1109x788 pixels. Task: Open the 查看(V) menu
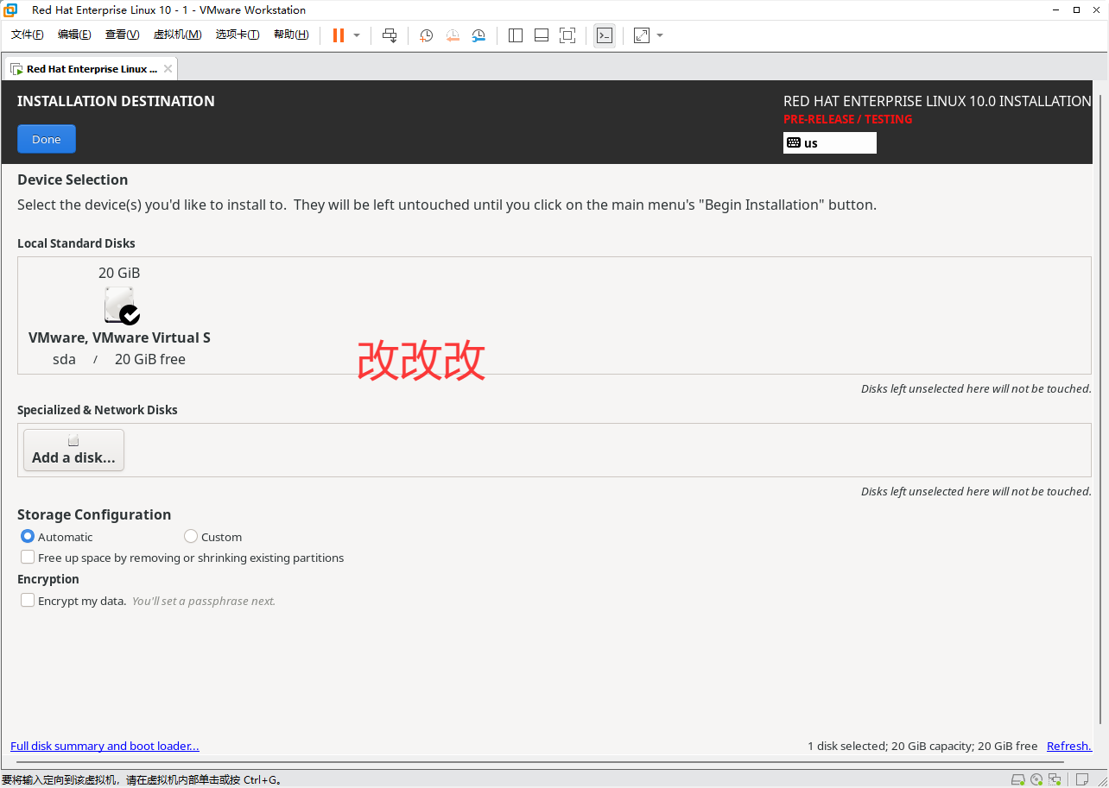coord(122,35)
